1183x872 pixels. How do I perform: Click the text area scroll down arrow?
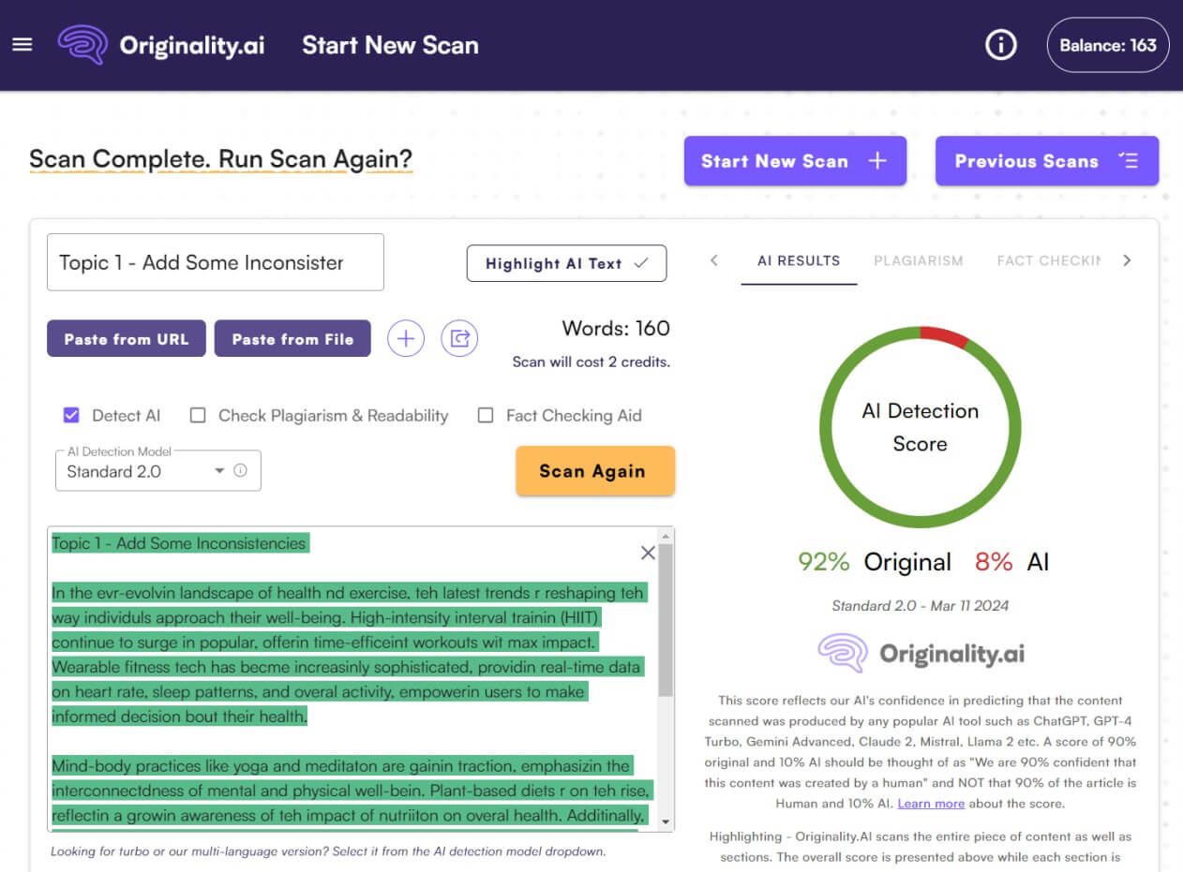pos(666,820)
